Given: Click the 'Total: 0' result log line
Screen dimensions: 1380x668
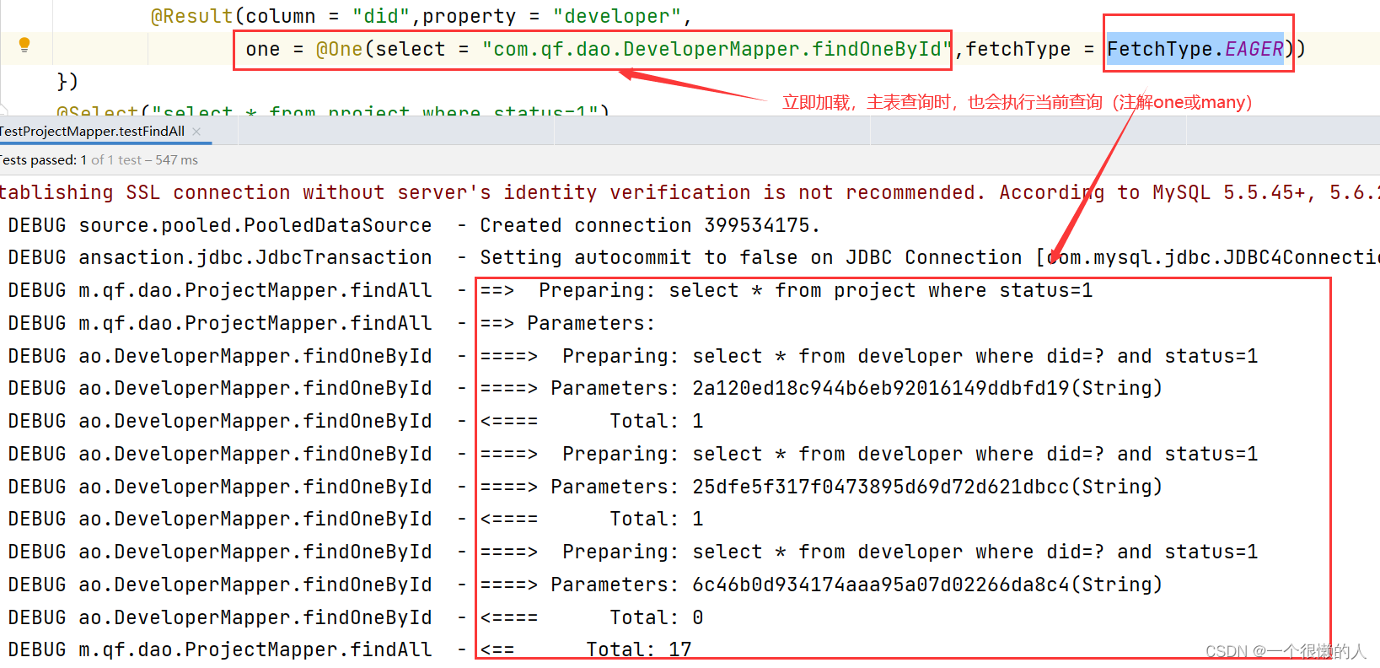Looking at the screenshot, I should (x=356, y=617).
